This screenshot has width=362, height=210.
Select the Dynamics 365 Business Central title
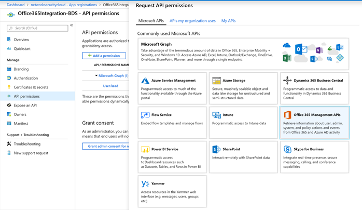(318, 81)
